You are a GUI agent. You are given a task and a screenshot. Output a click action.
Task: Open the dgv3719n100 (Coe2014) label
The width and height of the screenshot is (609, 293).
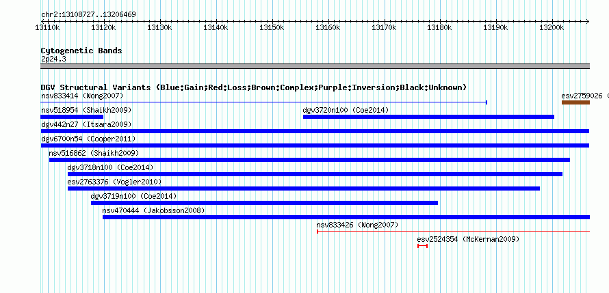[x=133, y=196]
